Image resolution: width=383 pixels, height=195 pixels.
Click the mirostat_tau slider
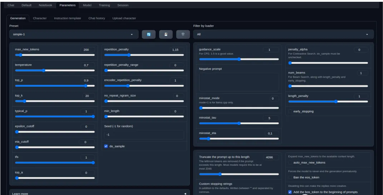tap(239, 123)
